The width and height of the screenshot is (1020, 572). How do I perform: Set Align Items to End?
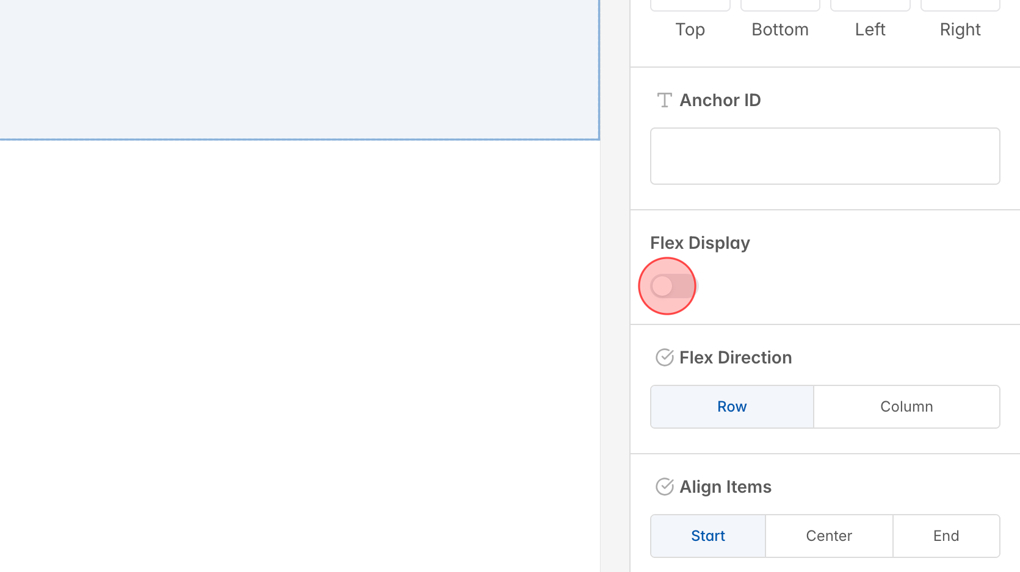(x=946, y=535)
